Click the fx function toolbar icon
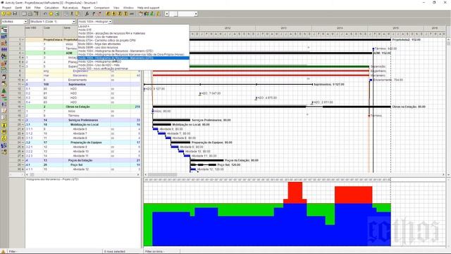 click(87, 13)
